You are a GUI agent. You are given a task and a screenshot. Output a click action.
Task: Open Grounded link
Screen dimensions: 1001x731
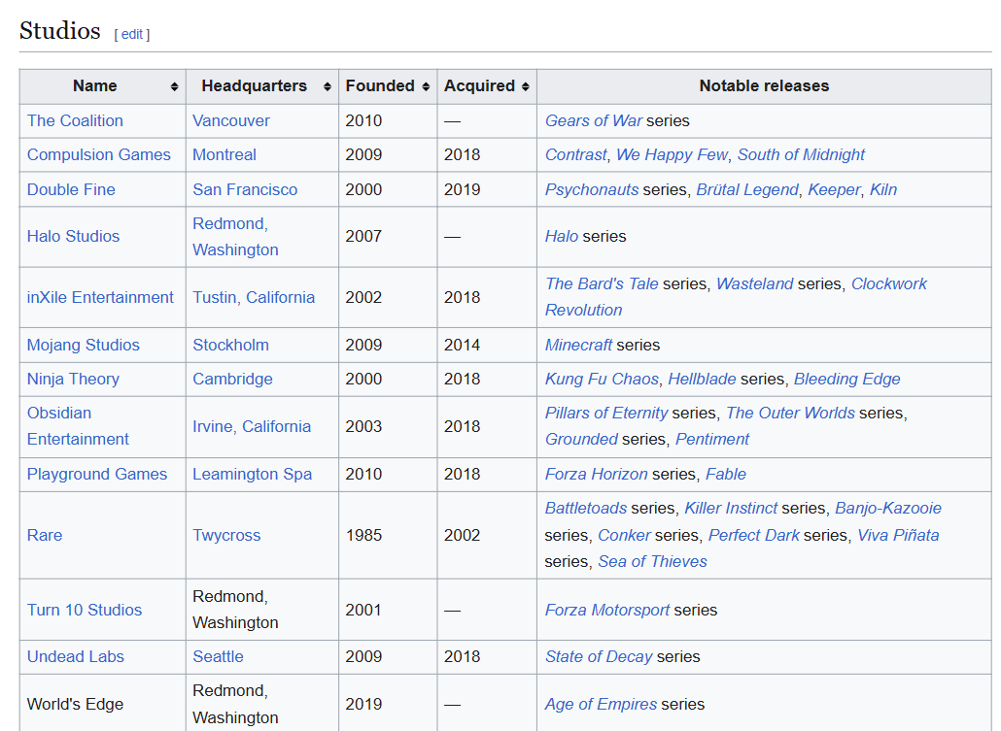click(581, 439)
